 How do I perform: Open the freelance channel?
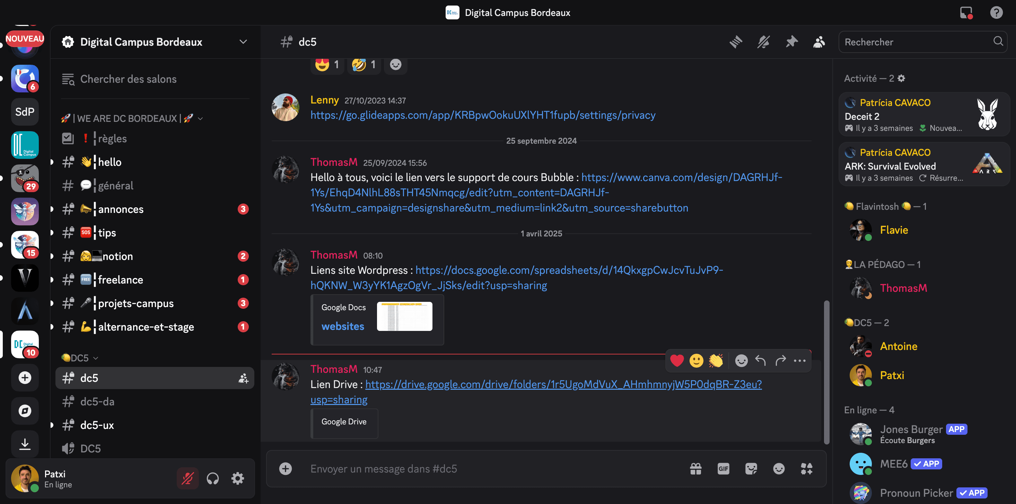[155, 279]
